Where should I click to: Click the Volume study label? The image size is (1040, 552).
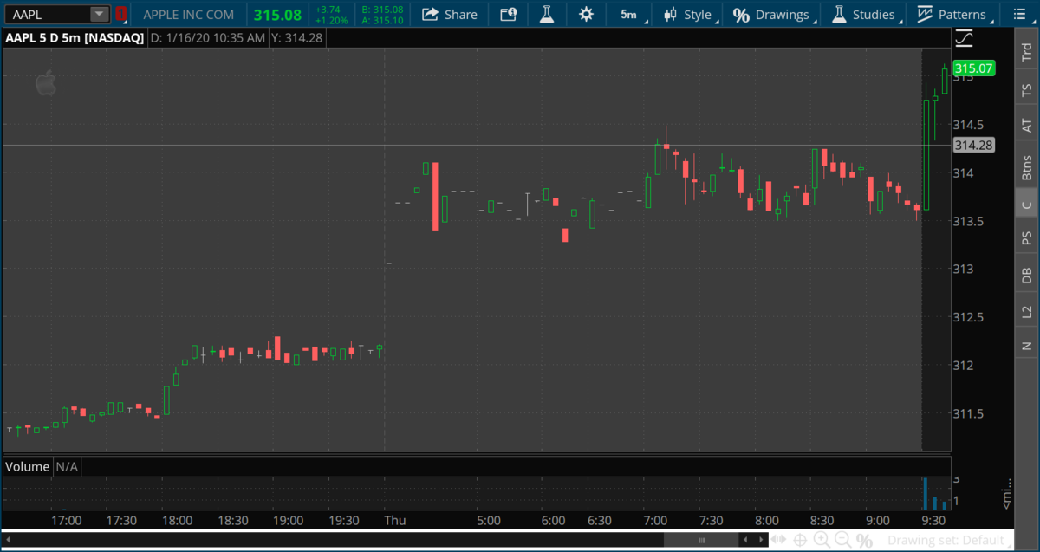point(28,466)
